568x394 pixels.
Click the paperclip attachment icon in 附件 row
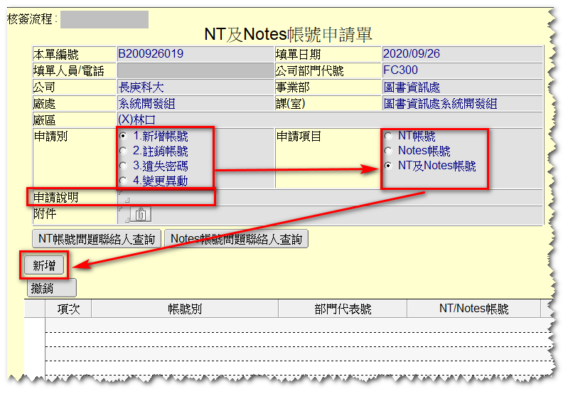[141, 213]
